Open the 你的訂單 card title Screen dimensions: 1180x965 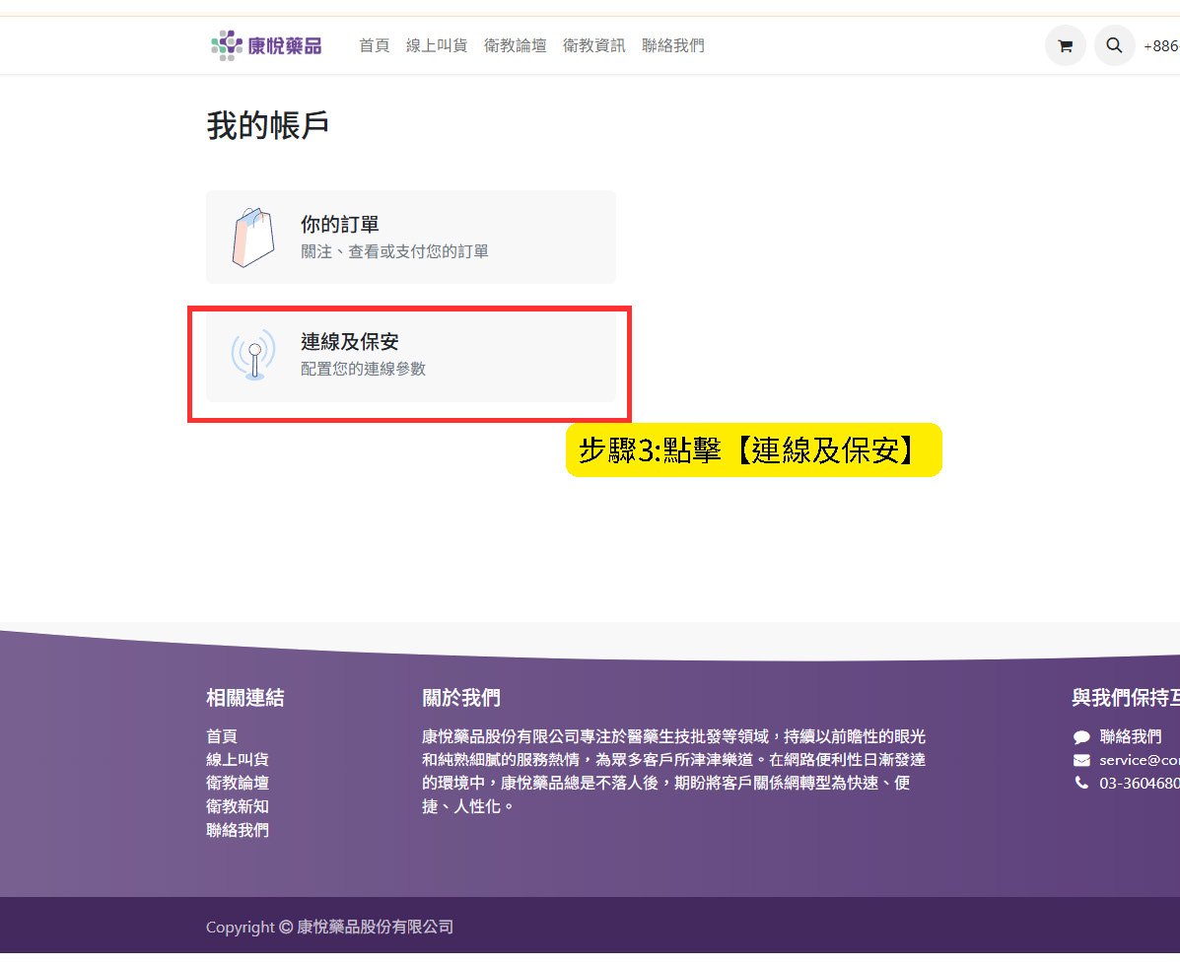point(339,225)
